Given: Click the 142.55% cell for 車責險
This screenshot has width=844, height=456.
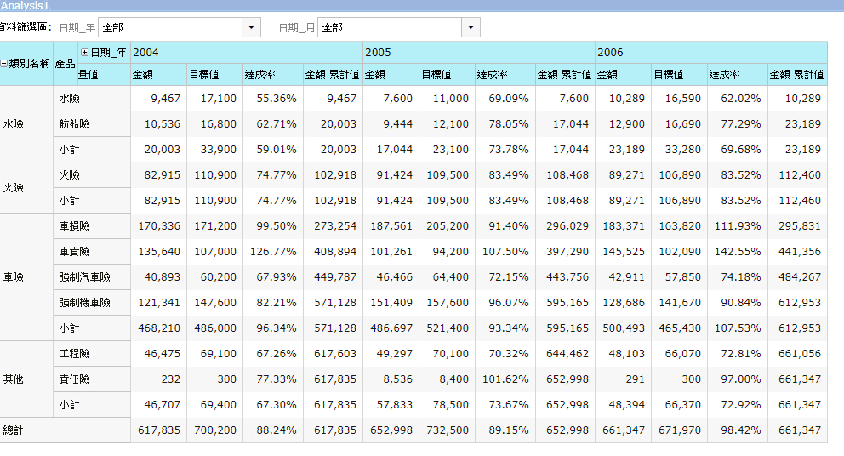Looking at the screenshot, I should click(x=738, y=252).
